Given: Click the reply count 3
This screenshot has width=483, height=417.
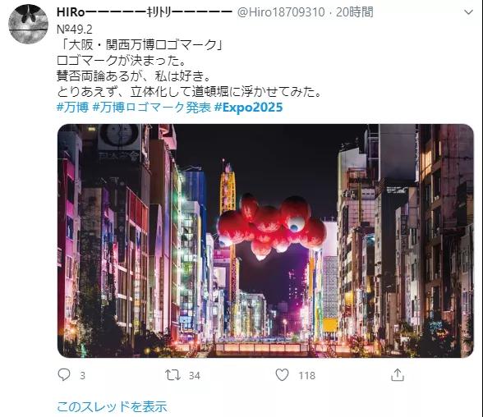Looking at the screenshot, I should coord(82,375).
